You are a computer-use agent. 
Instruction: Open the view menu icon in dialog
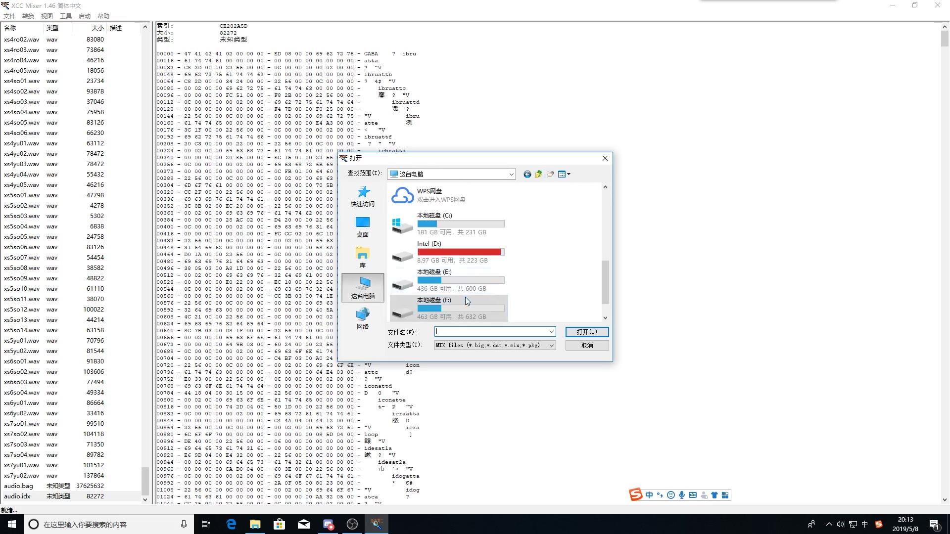(x=564, y=174)
